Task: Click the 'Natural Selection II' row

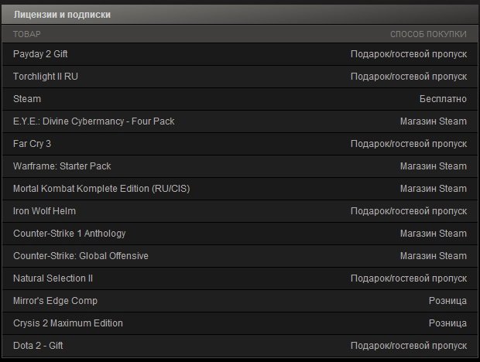Action: pos(240,278)
